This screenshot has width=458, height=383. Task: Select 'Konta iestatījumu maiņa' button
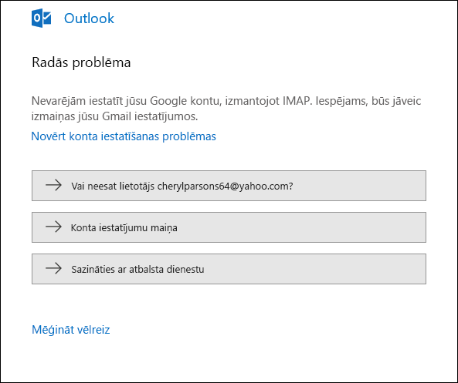229,227
